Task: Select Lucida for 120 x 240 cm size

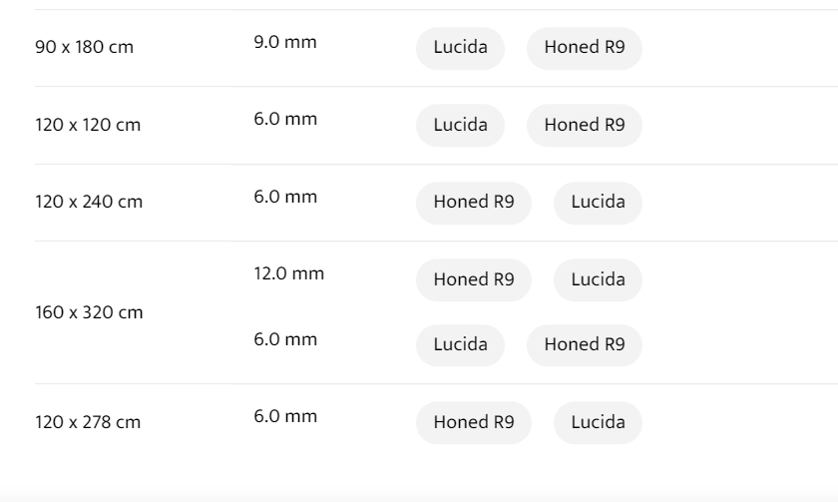Action: 598,203
